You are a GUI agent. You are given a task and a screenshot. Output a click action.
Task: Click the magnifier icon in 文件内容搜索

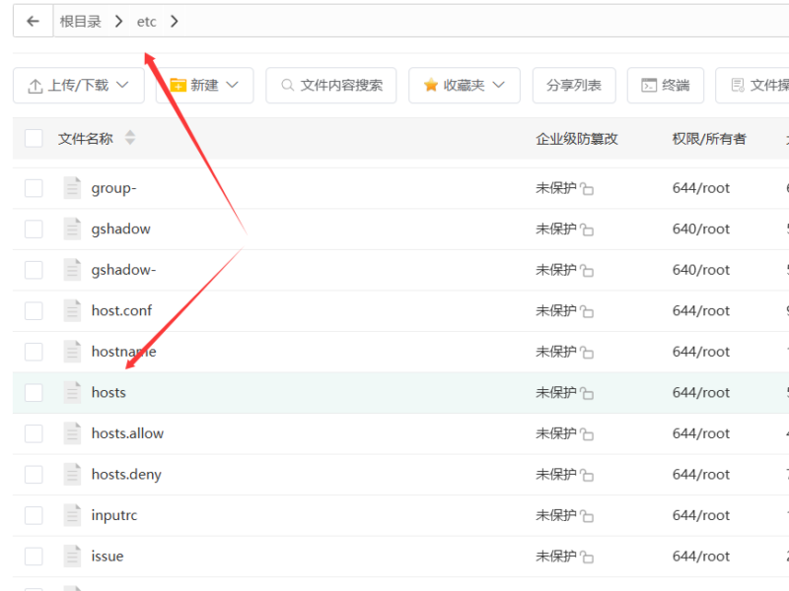(286, 86)
